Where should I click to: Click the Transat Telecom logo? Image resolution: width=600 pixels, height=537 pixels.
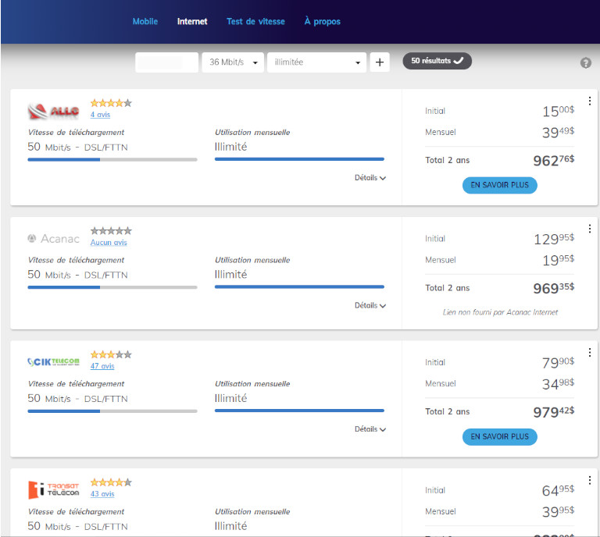(x=53, y=490)
